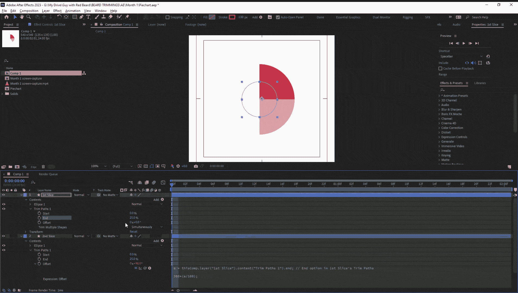Image resolution: width=518 pixels, height=293 pixels.
Task: Select Rigging workspace
Action: tap(408, 17)
